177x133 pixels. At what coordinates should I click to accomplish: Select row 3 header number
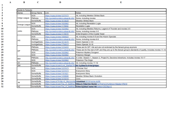(x=2, y=10)
